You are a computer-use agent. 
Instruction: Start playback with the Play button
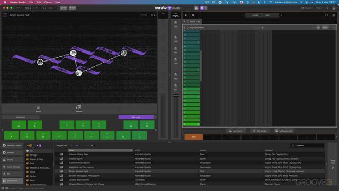(x=186, y=15)
